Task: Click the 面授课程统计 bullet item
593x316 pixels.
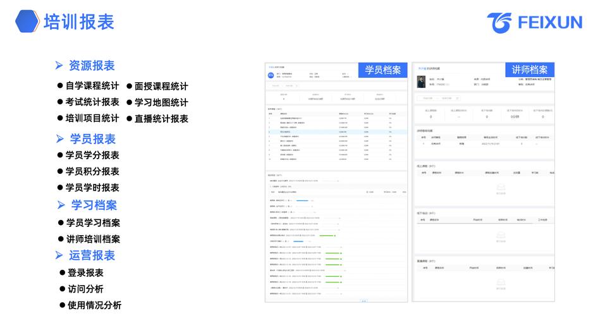Action: pos(157,86)
